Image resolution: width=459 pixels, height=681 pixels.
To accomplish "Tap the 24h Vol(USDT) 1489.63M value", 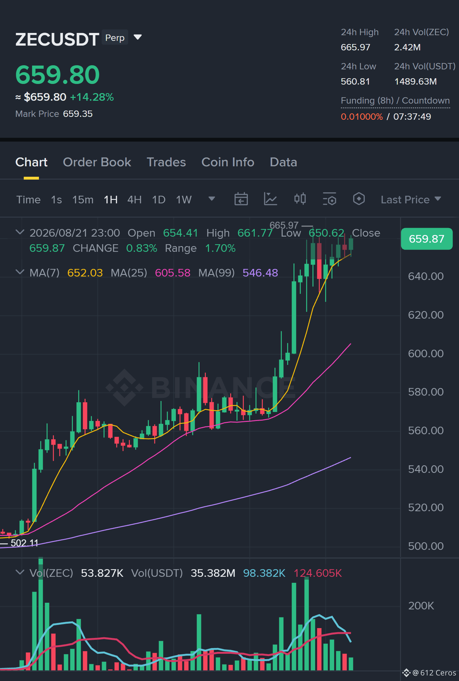I will click(416, 82).
